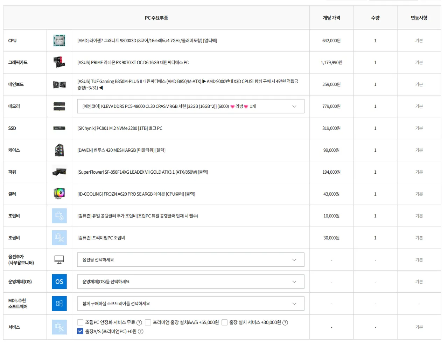The height and width of the screenshot is (348, 448).
Task: Click the ID-COOLING cooler thumbnail with RGB fan
Action: (x=59, y=194)
